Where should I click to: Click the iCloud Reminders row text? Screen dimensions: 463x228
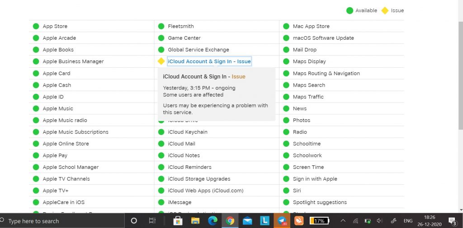[189, 167]
